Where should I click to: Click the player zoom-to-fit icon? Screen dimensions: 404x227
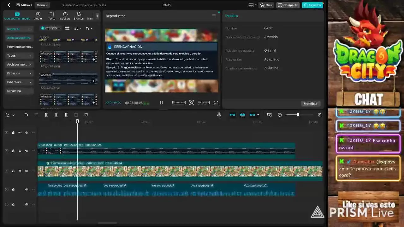tap(192, 102)
